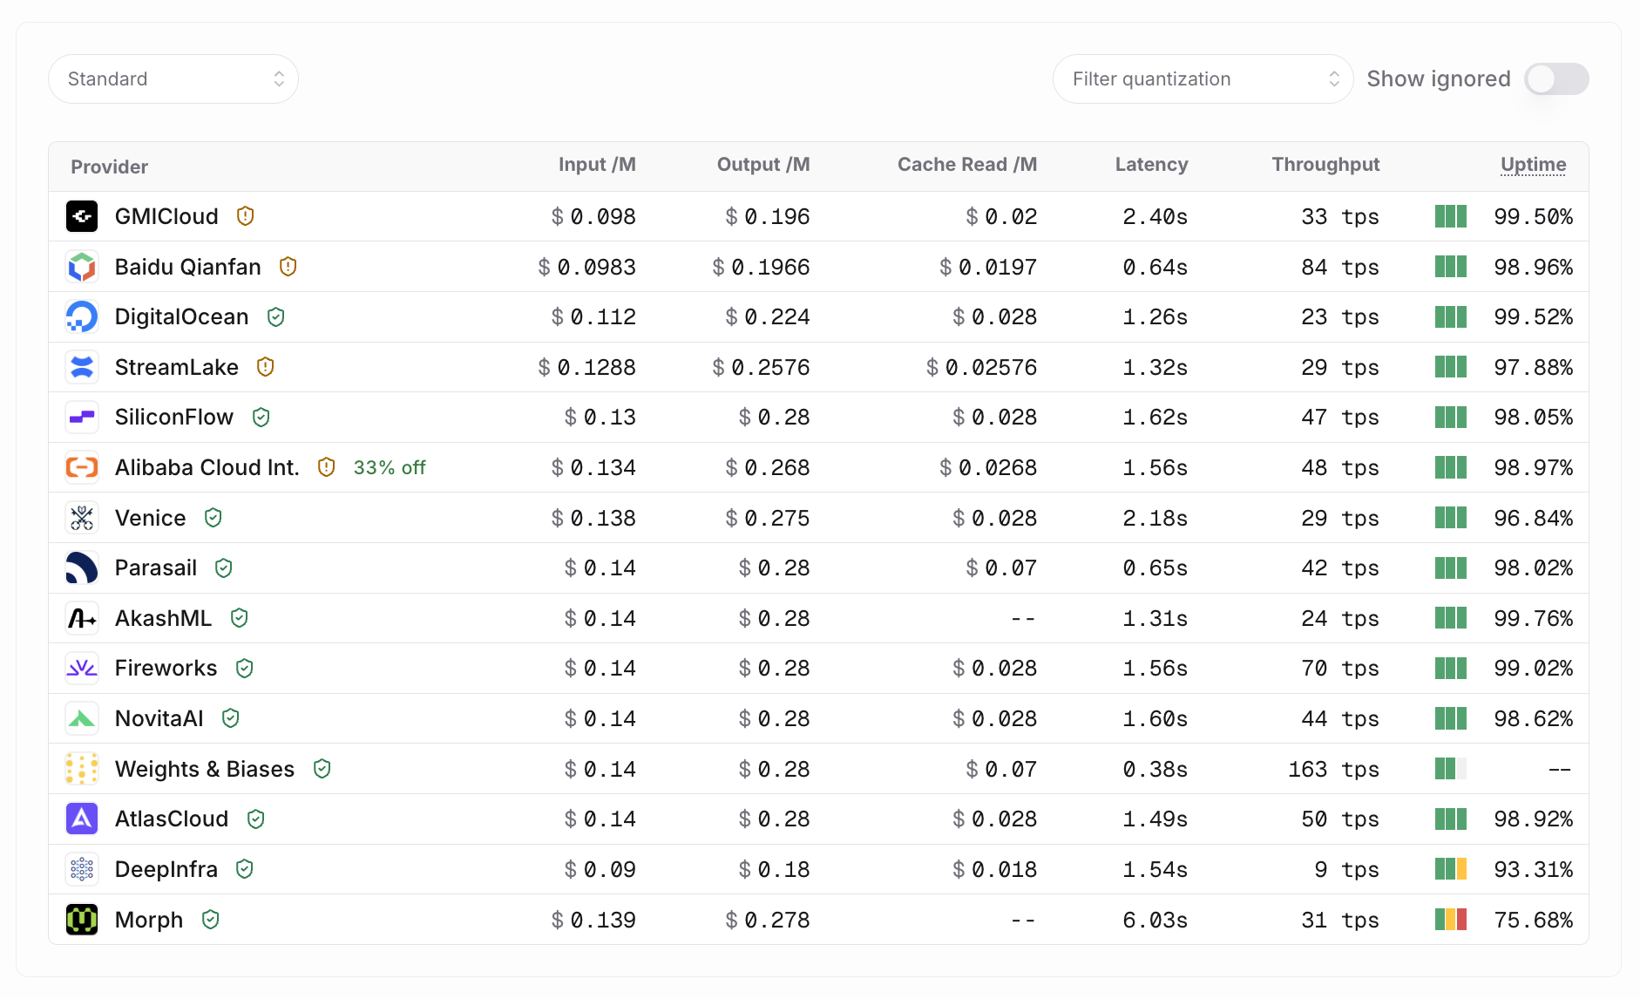
Task: Click the orange shield beside Alibaba Cloud Int.
Action: point(327,467)
